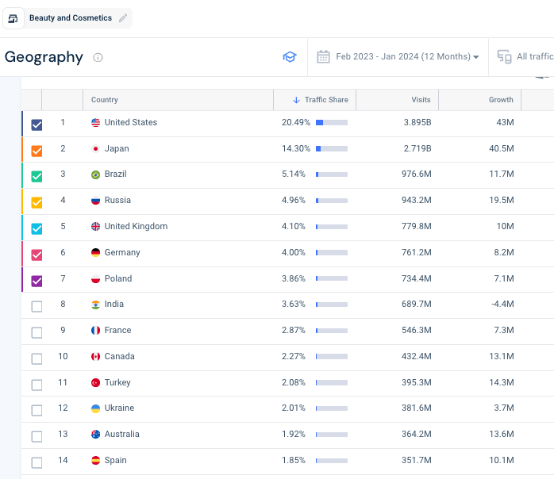
Task: Click the Russia flag icon
Action: coord(95,201)
